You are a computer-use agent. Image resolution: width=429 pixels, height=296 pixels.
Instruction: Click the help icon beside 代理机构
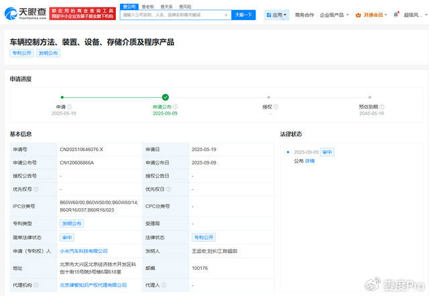36,285
